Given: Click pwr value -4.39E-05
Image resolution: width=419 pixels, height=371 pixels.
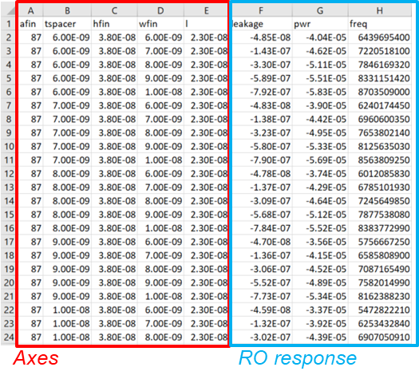Looking at the screenshot, I should [x=320, y=337].
